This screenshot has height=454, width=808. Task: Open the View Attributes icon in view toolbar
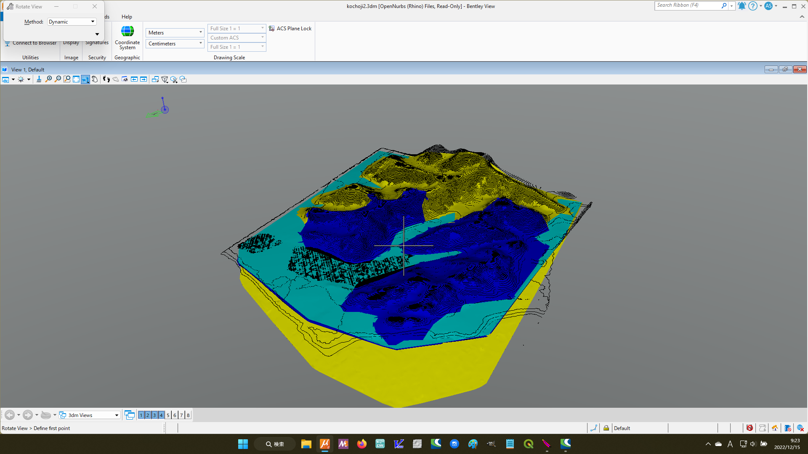[x=5, y=79]
